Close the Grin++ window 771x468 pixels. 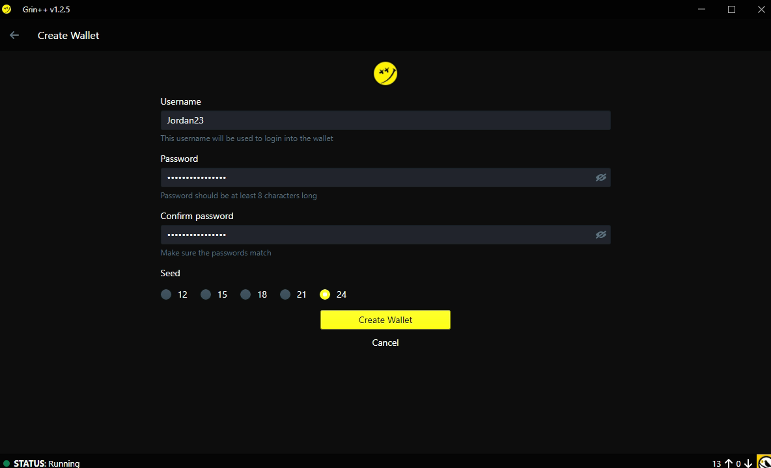pos(761,9)
